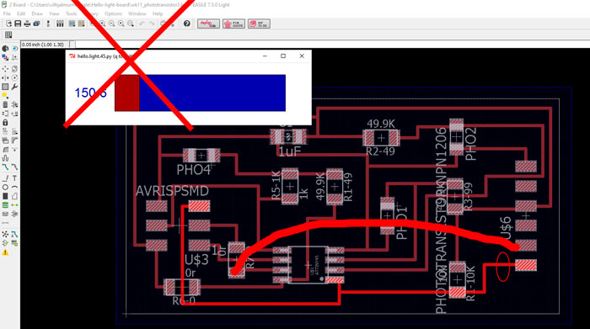Click the Design Link button

tap(208, 24)
